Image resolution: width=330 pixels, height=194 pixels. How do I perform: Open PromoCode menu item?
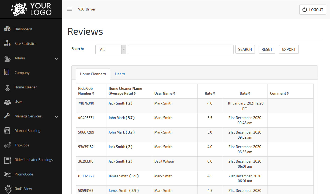click(24, 174)
